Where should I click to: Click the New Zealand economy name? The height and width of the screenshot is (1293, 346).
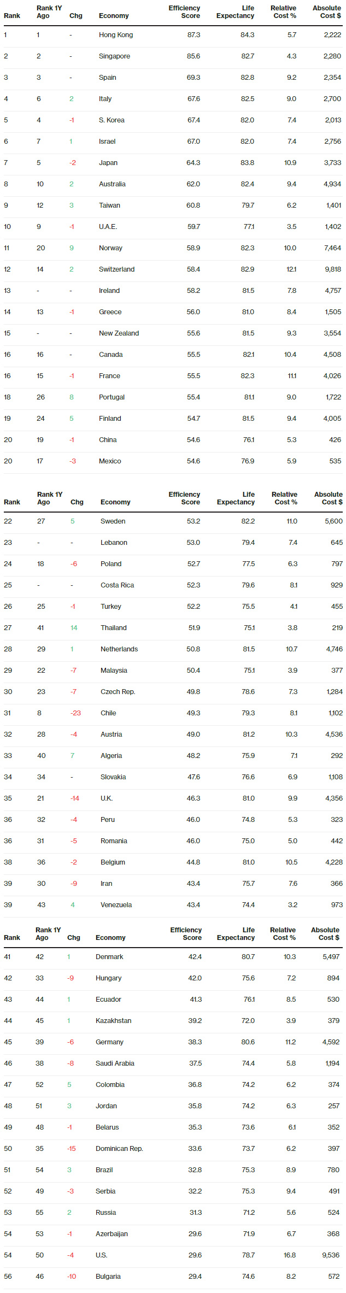click(x=119, y=333)
